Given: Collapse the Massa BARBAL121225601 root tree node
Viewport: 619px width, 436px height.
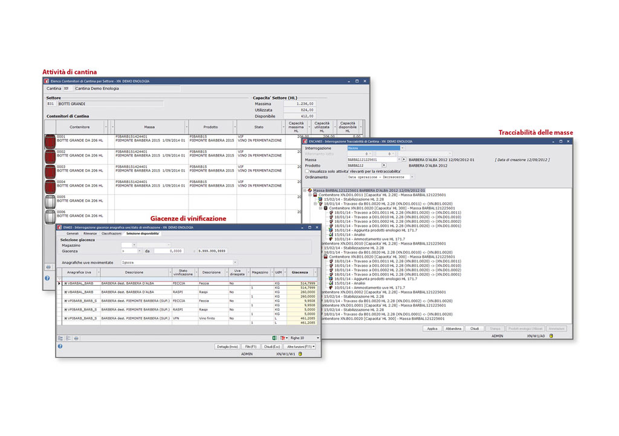Looking at the screenshot, I should [305, 190].
